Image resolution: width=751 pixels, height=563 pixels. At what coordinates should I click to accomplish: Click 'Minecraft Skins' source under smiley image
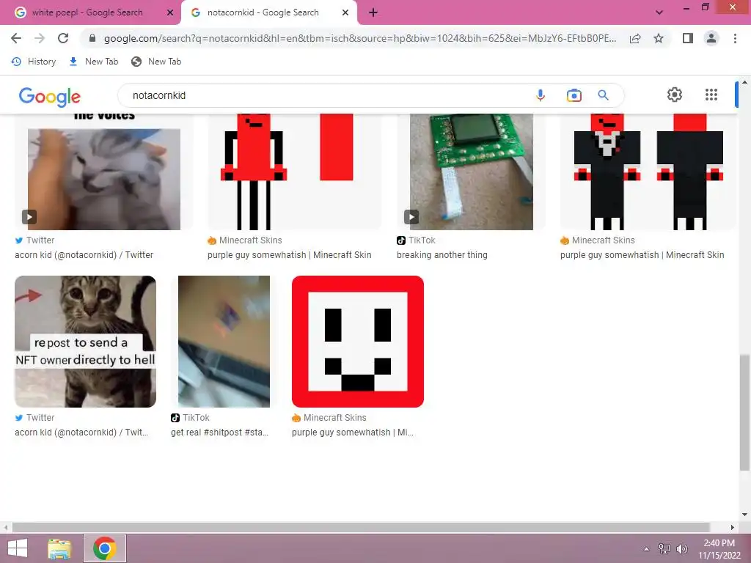[x=329, y=417]
